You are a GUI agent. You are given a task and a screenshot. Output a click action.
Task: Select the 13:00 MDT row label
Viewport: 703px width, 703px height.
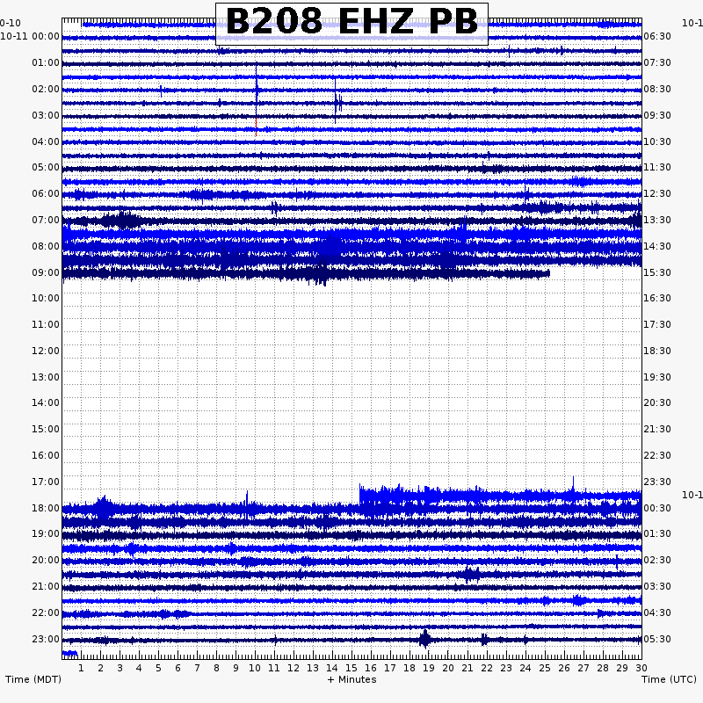tap(46, 377)
